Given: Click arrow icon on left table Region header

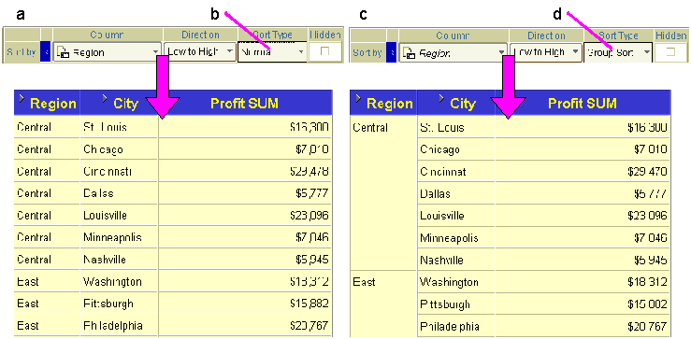Looking at the screenshot, I should point(22,98).
